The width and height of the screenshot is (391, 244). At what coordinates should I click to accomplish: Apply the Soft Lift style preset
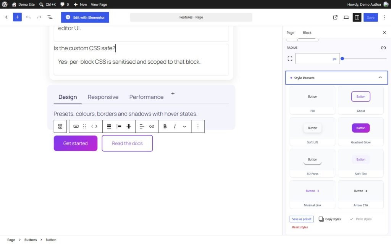(312, 132)
